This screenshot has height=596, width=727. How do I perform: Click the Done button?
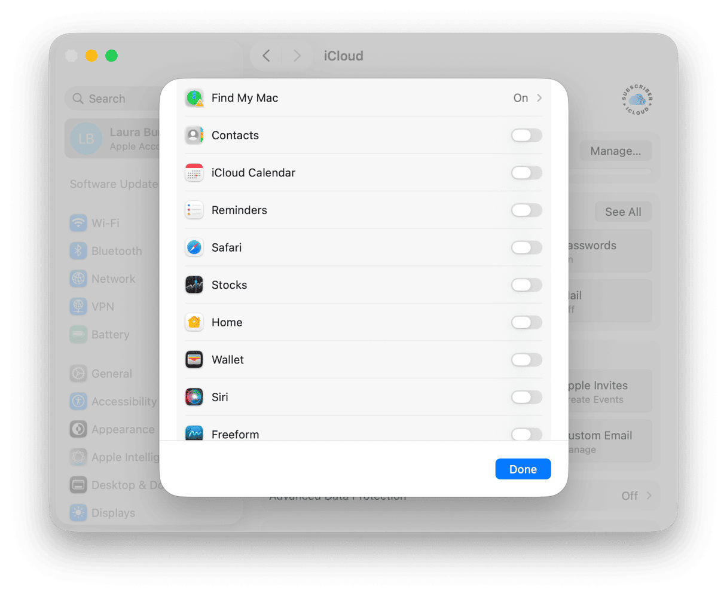[x=523, y=469]
